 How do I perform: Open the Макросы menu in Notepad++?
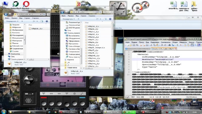[x=183, y=42]
